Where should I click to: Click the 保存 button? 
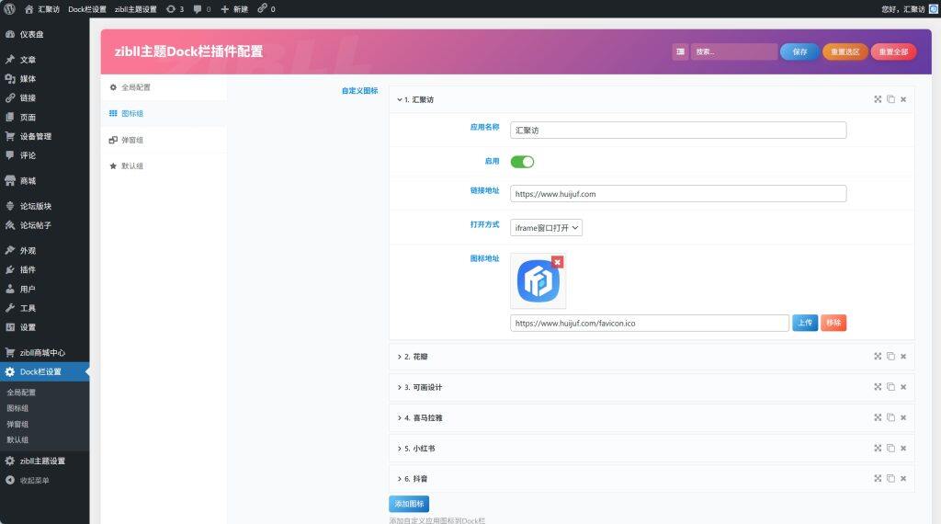(799, 51)
